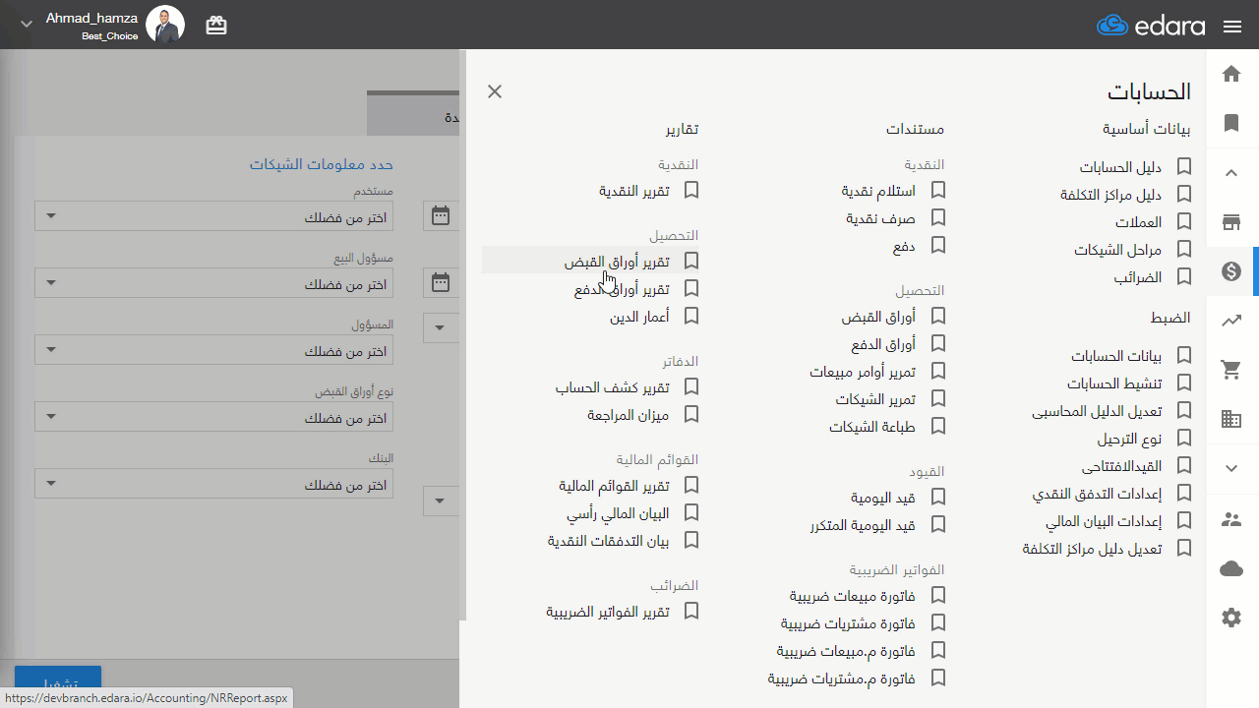Open إعدادات التدفق النقدي settings
The width and height of the screenshot is (1259, 708).
[1097, 494]
